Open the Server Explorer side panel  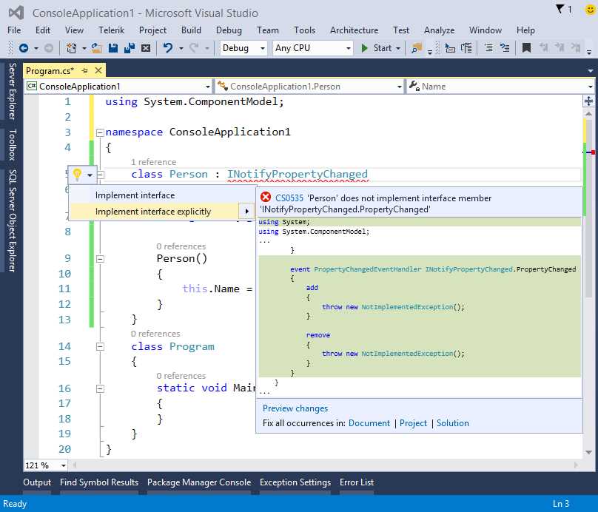[12, 92]
